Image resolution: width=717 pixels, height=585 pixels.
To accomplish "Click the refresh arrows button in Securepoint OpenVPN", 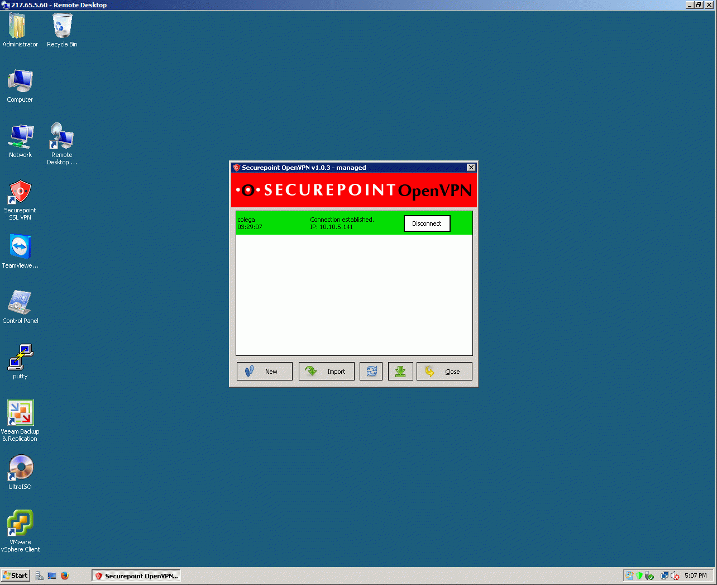I will [x=371, y=372].
